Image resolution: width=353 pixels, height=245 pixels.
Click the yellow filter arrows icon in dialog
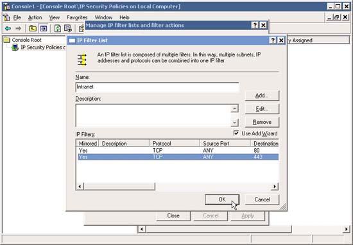[82, 60]
